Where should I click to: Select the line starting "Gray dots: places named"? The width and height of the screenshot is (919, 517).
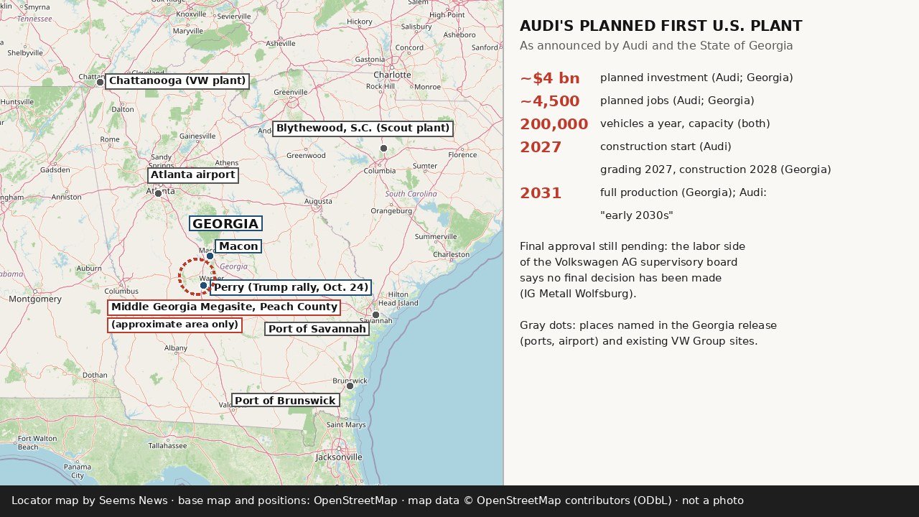coord(648,325)
